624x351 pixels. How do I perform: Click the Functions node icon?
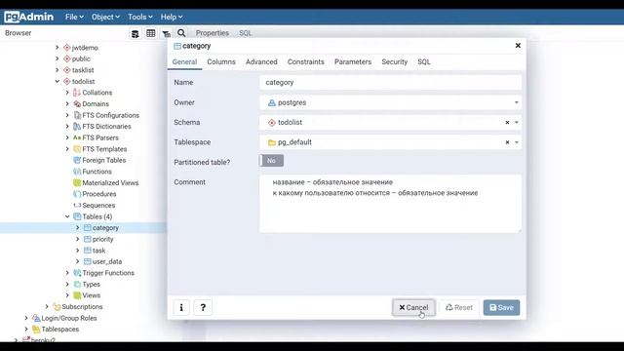[x=77, y=172]
